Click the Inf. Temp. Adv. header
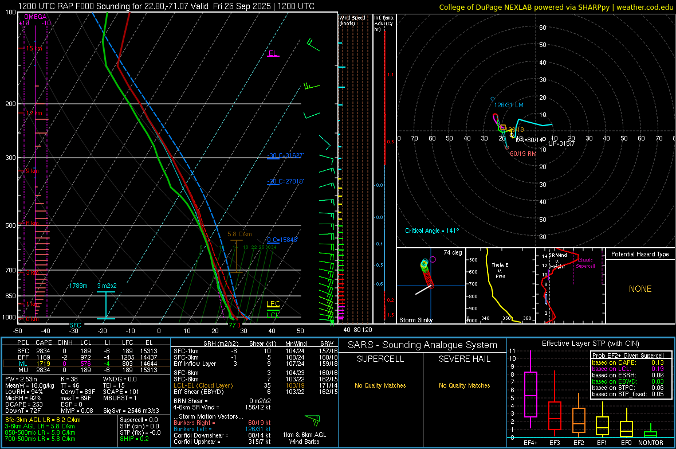676x449 pixels. [x=384, y=24]
